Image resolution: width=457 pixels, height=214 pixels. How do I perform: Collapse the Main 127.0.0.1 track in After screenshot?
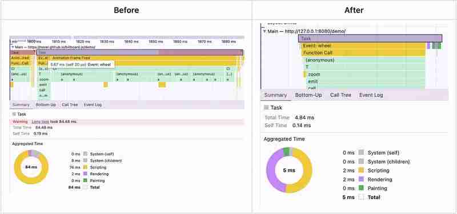(x=264, y=31)
